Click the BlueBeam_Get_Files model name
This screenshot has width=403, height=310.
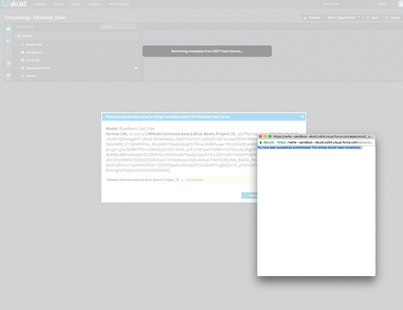coord(137,128)
